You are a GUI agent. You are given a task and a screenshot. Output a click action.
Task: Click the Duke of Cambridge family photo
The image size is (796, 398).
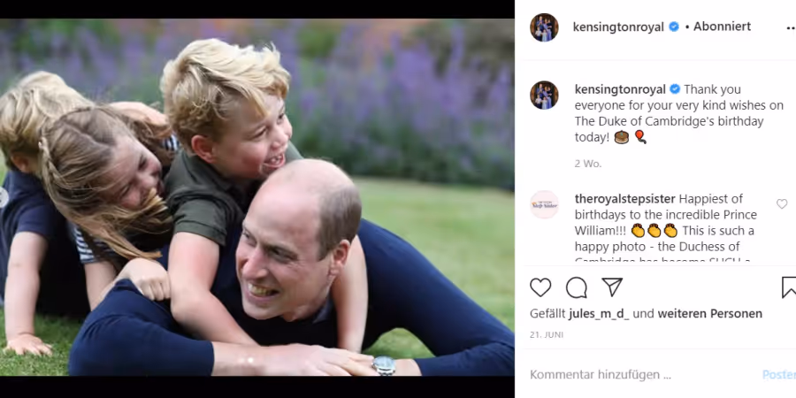pos(256,197)
